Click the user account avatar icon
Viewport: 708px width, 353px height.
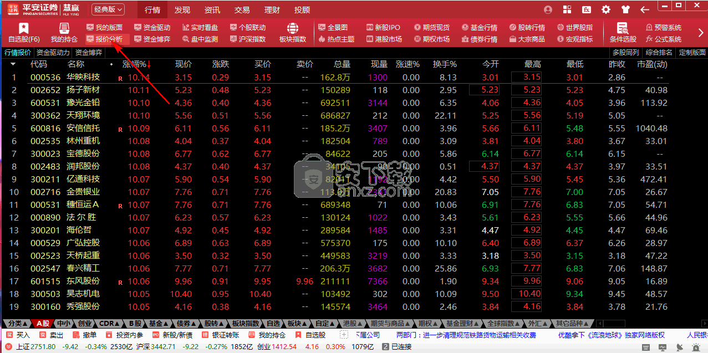click(548, 9)
